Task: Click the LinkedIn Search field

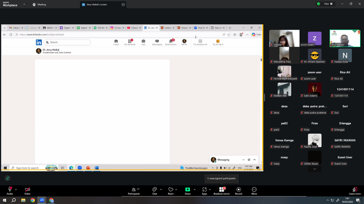Action: pyautogui.click(x=67, y=42)
